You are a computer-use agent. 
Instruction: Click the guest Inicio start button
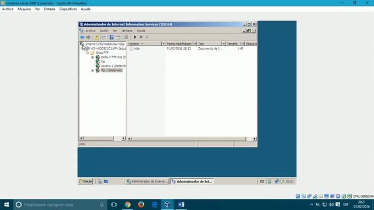click(x=85, y=181)
